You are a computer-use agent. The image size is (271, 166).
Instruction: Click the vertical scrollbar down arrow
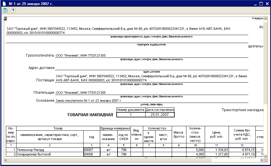coord(265,156)
